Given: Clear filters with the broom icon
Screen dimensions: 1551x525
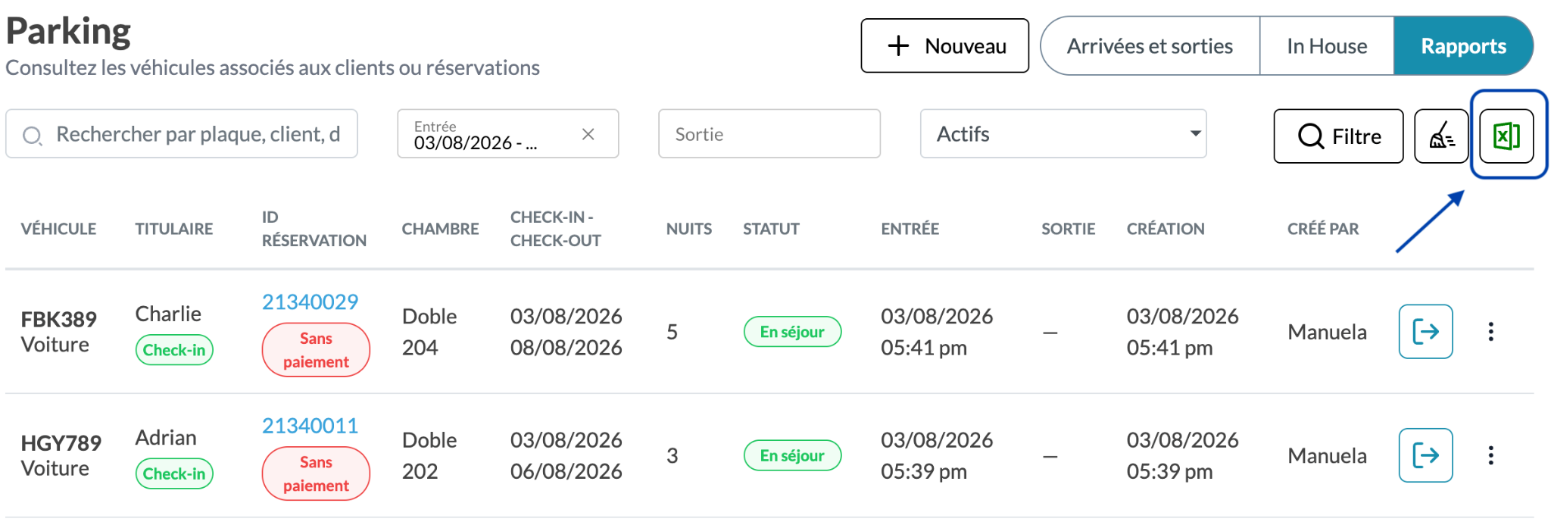Looking at the screenshot, I should [1441, 136].
